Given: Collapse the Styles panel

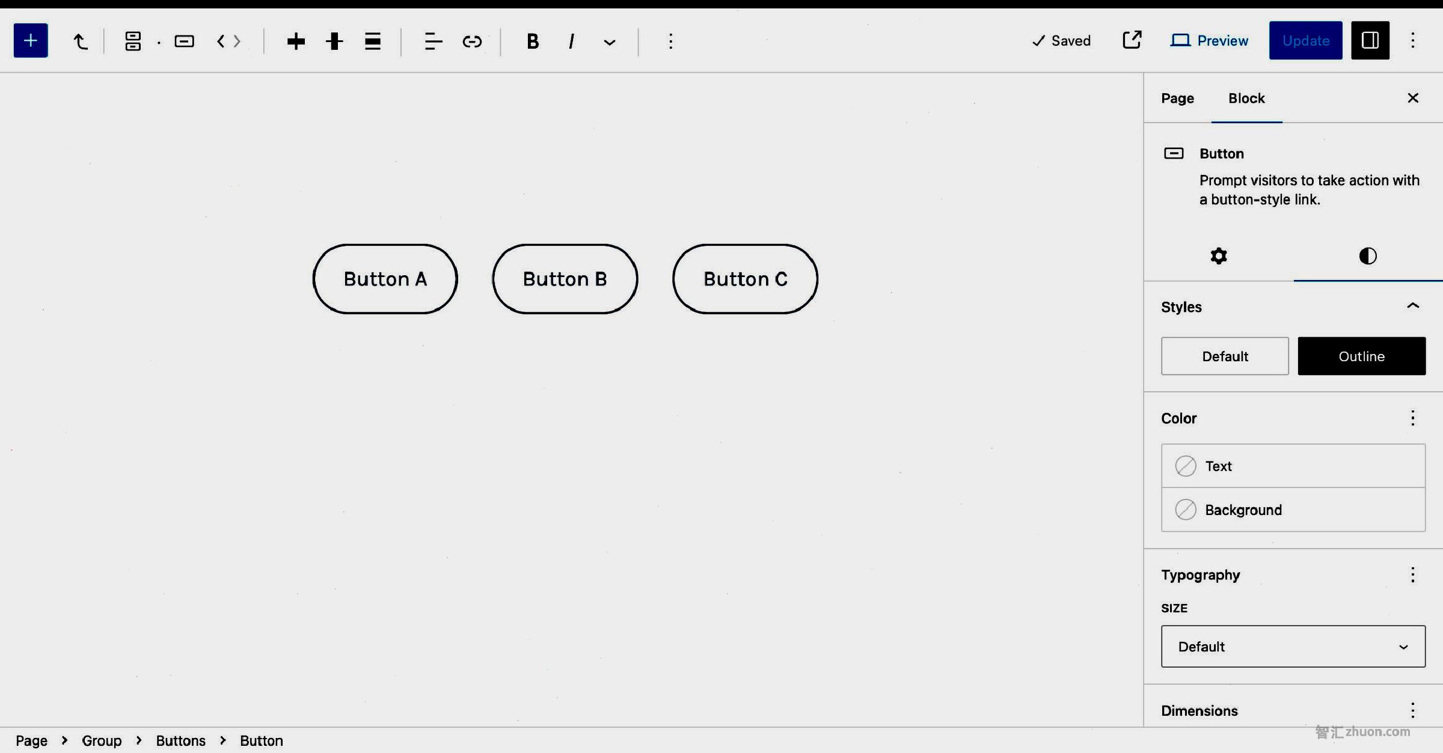Looking at the screenshot, I should pos(1413,306).
